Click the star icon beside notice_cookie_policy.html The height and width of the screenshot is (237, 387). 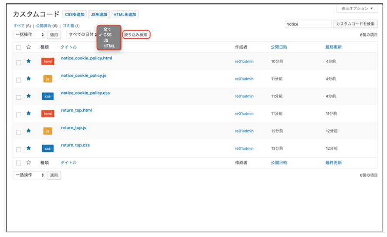[29, 61]
